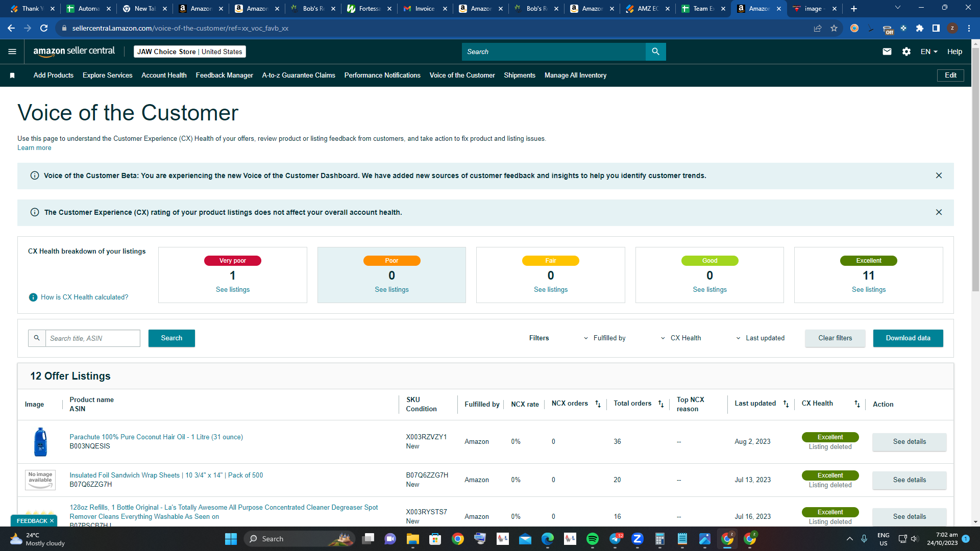Viewport: 980px width, 551px height.
Task: See listings under Very poor
Action: [233, 290]
